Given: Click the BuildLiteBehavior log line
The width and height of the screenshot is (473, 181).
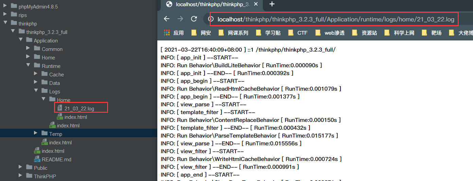Looking at the screenshot, I should pos(241,65).
